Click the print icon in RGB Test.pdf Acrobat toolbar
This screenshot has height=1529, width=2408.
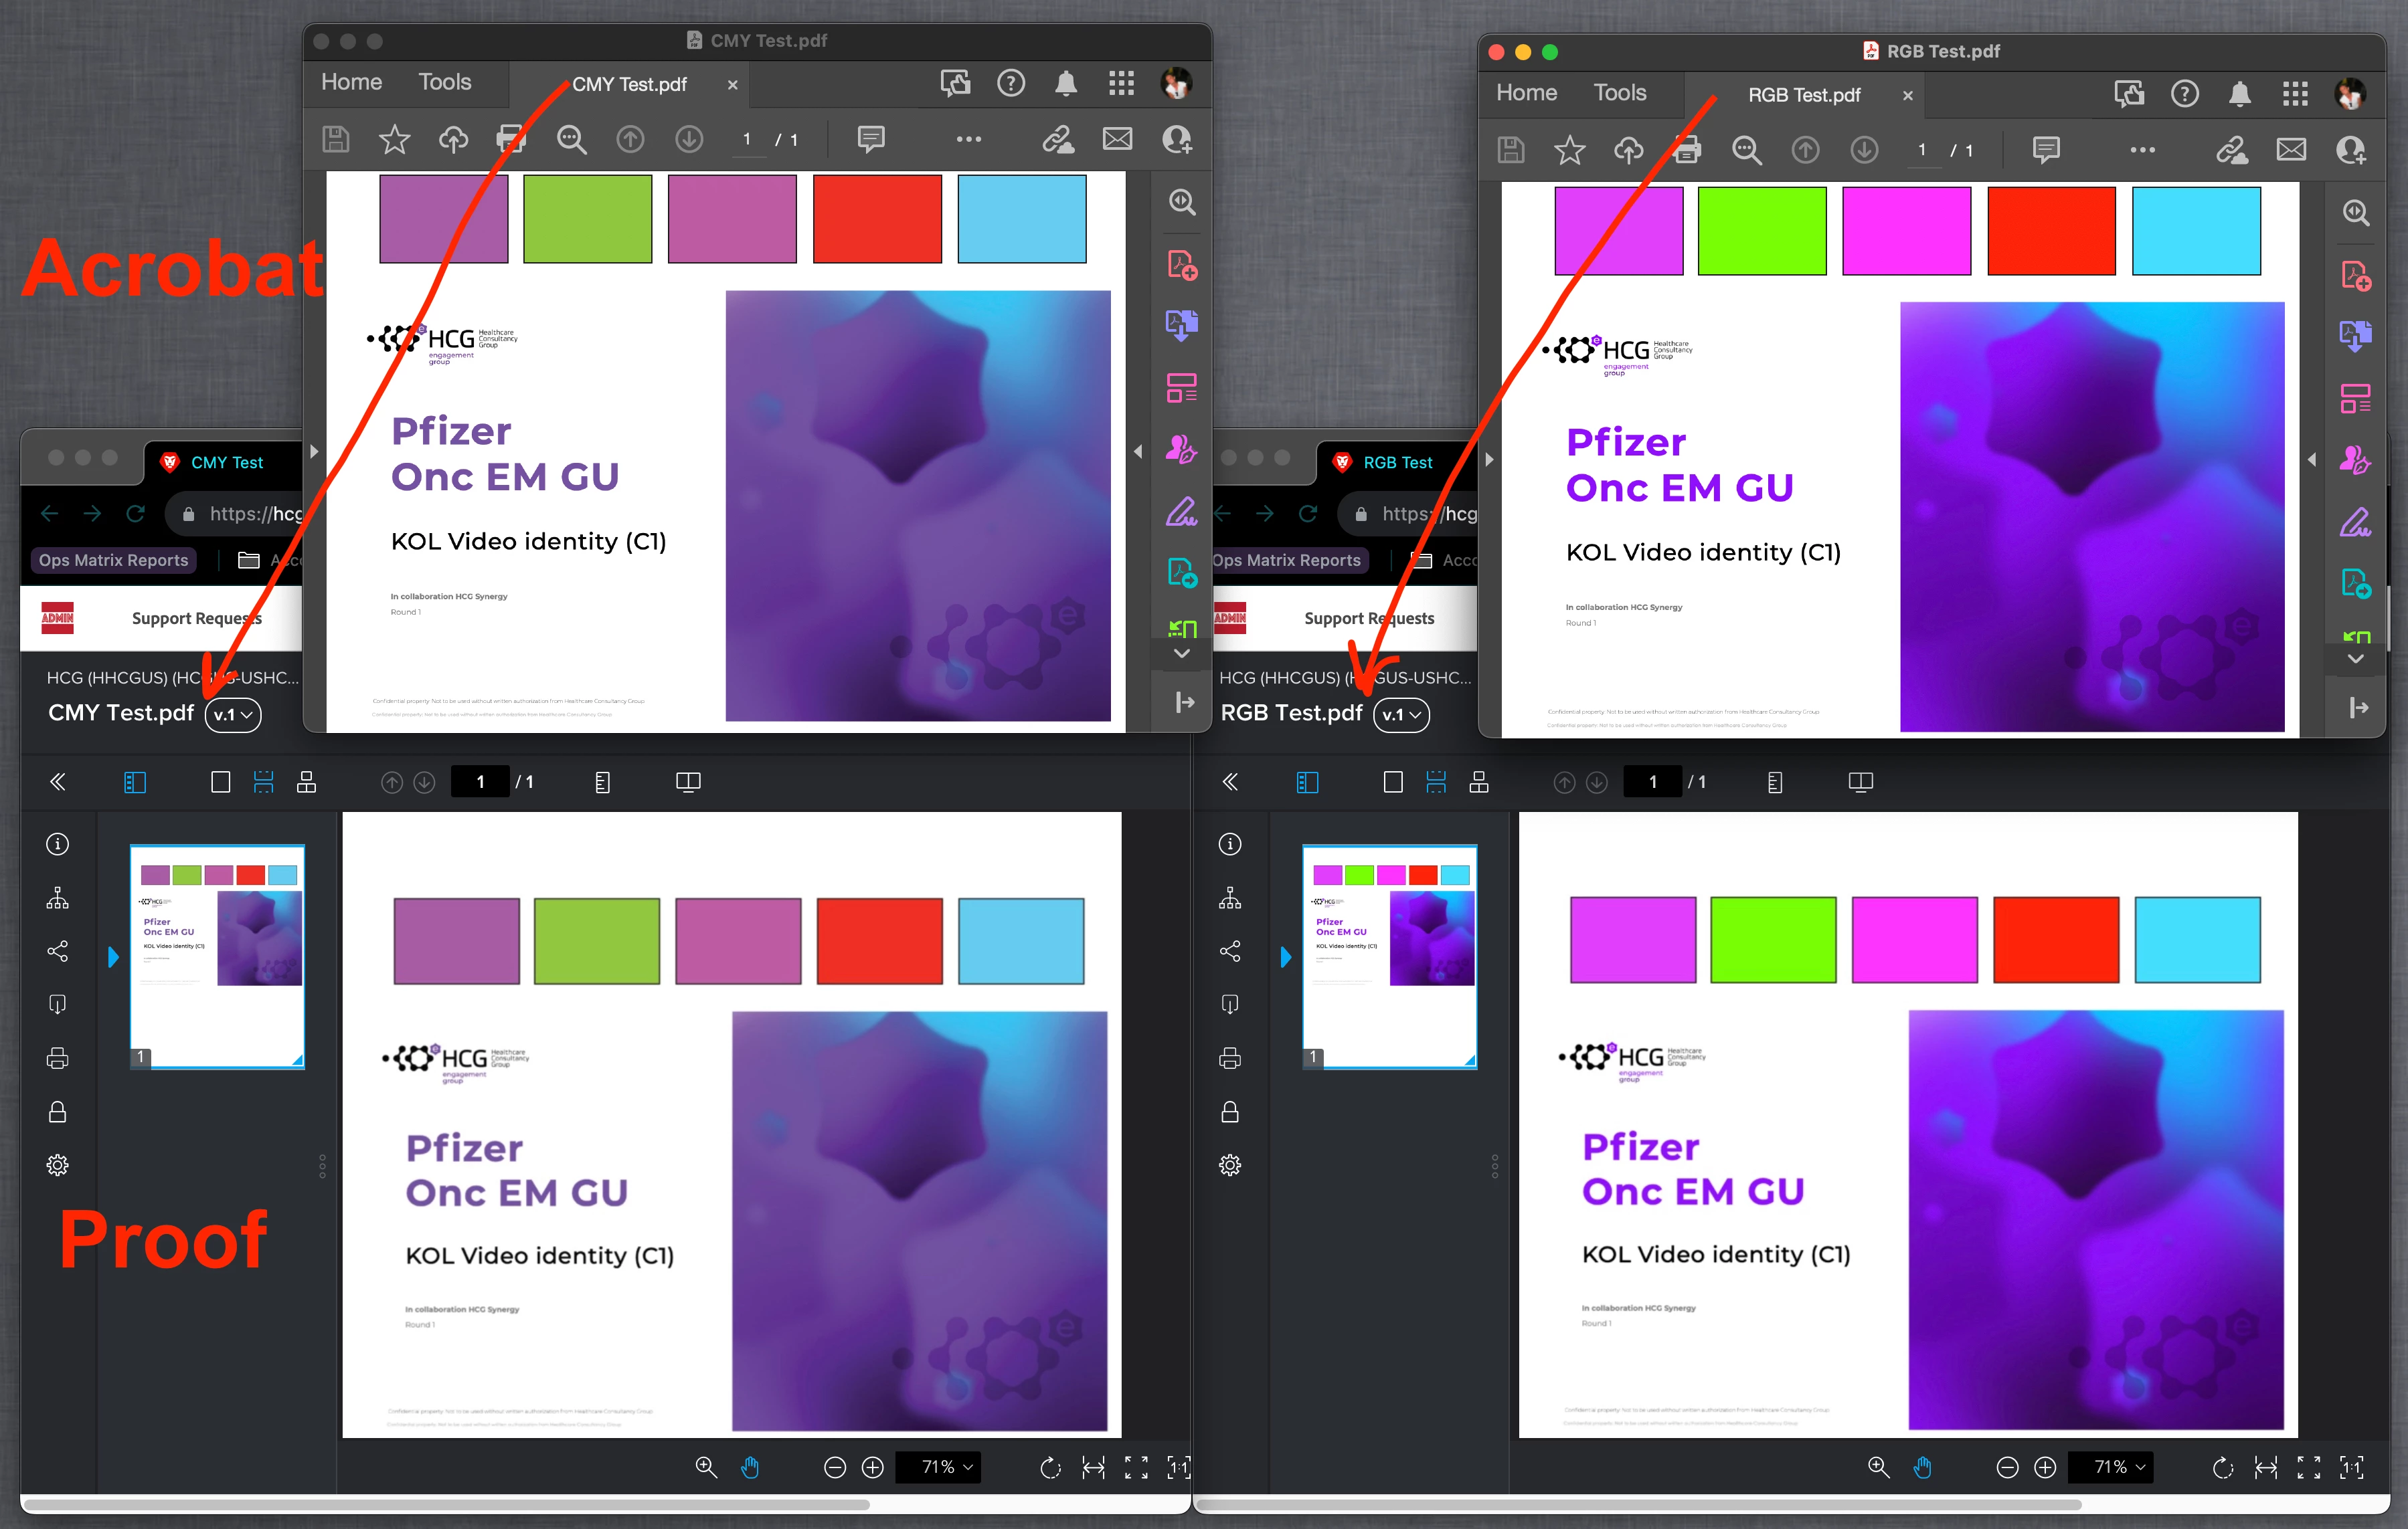pyautogui.click(x=1687, y=151)
